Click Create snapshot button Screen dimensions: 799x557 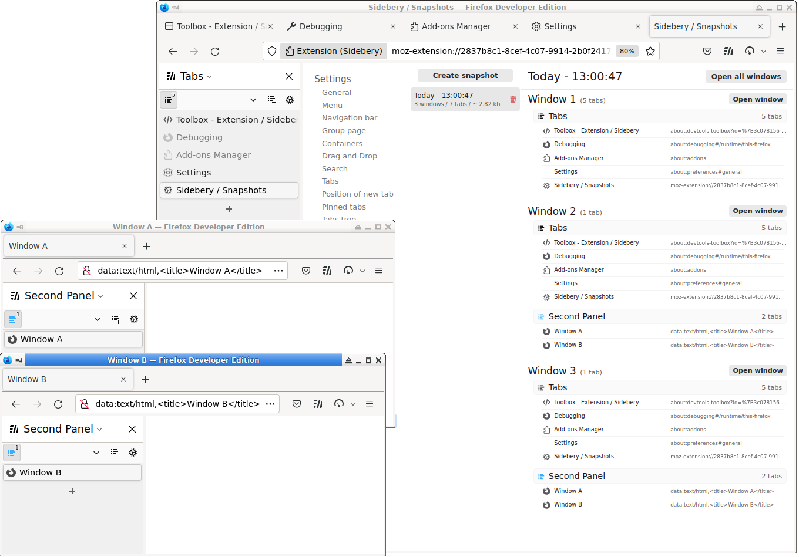click(465, 76)
